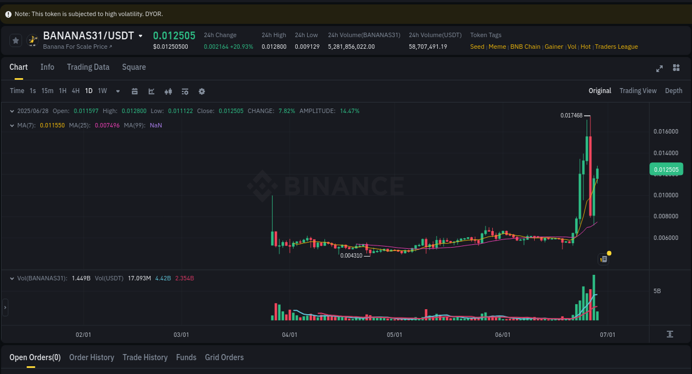The width and height of the screenshot is (692, 374).
Task: Click the BNB Chain token tag
Action: [525, 47]
